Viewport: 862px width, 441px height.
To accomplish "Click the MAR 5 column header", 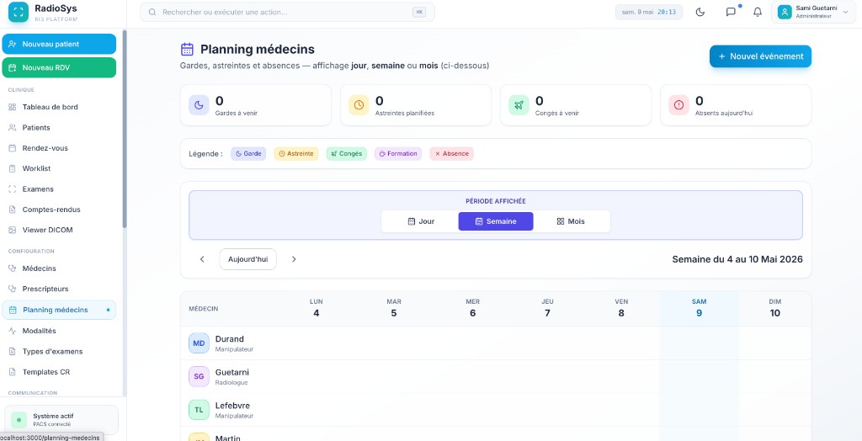I will coord(394,309).
